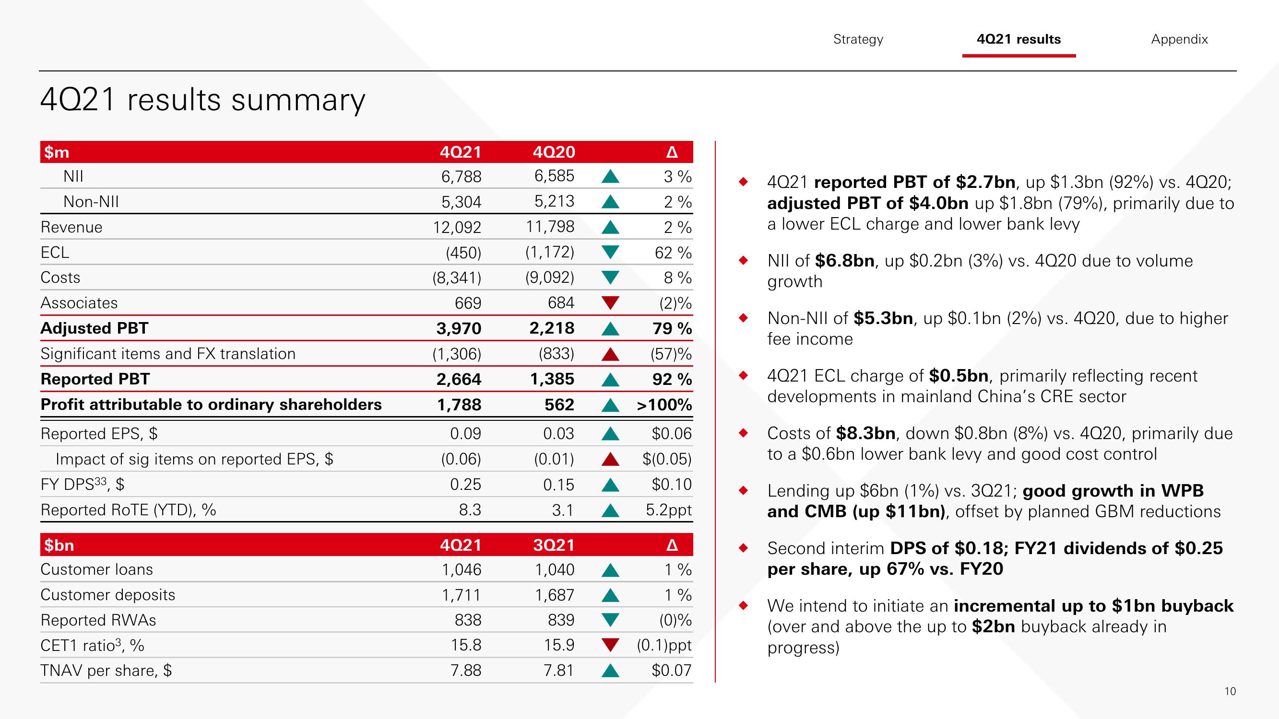Click the Revenue value 12,092
1279x719 pixels.
pos(457,227)
